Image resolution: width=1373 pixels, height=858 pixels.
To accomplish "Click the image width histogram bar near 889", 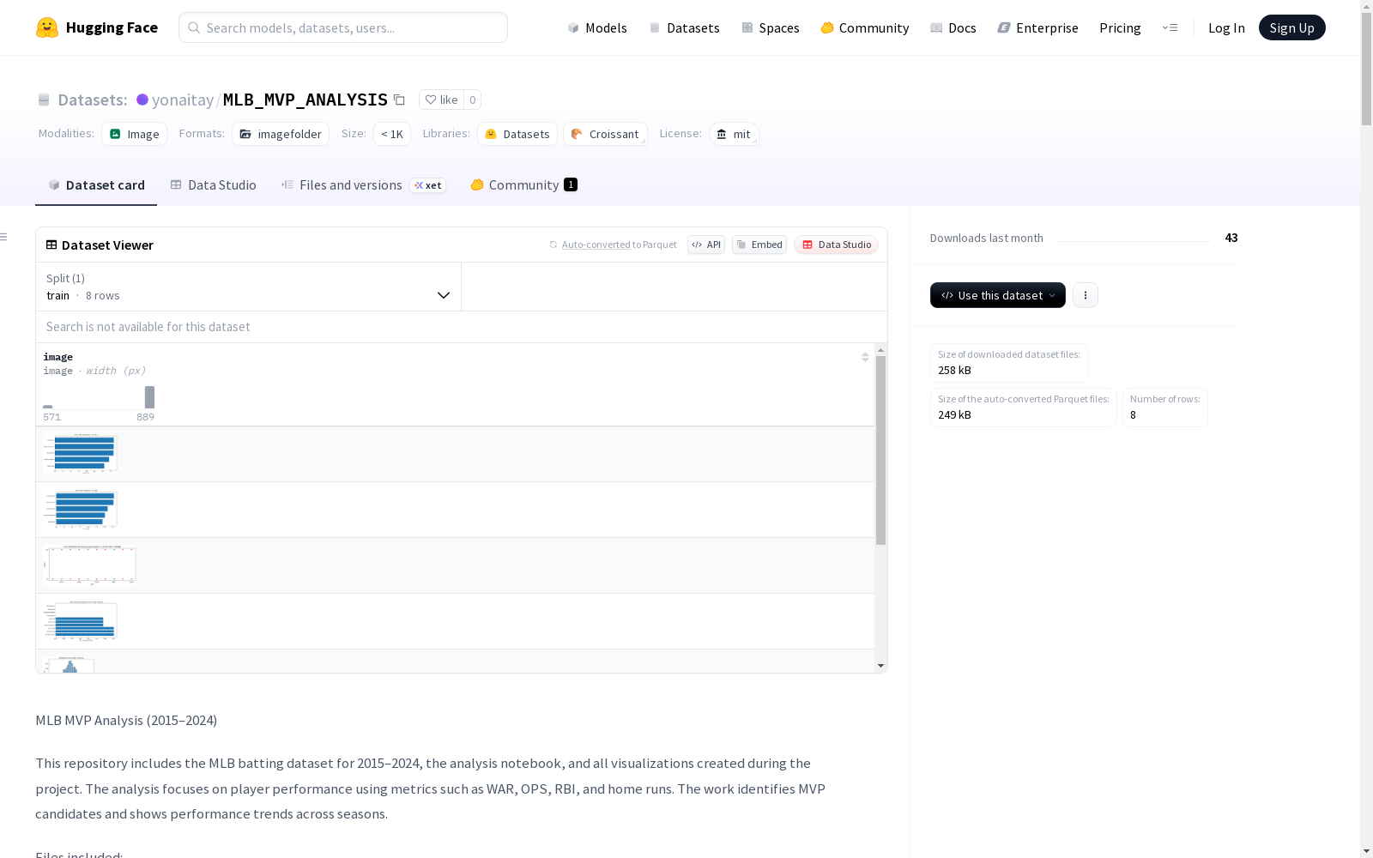I will (x=149, y=397).
